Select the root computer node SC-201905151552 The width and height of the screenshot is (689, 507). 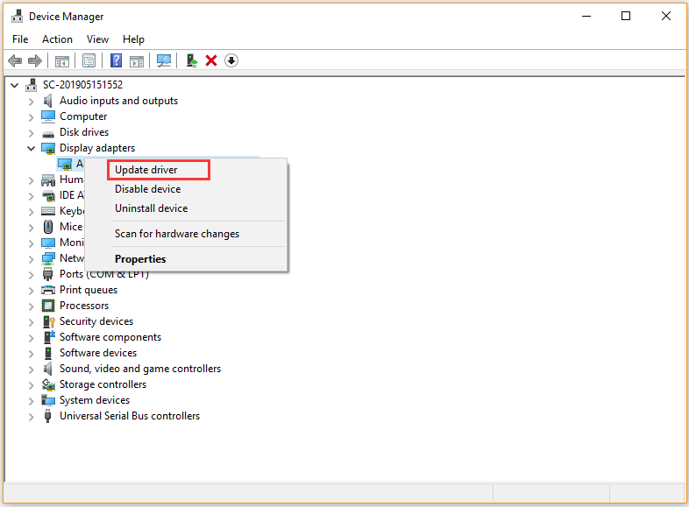pyautogui.click(x=82, y=85)
